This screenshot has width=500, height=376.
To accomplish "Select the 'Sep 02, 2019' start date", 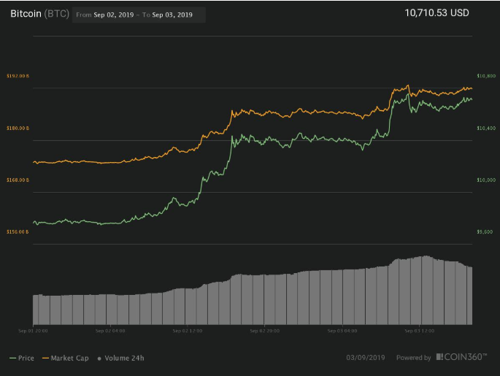I will [114, 15].
